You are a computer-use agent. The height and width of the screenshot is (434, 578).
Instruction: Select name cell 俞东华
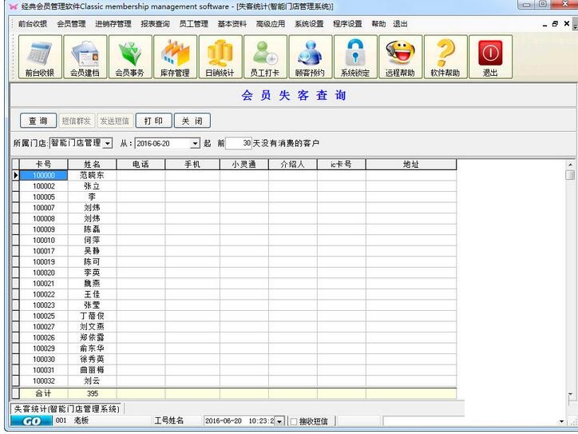(x=92, y=348)
